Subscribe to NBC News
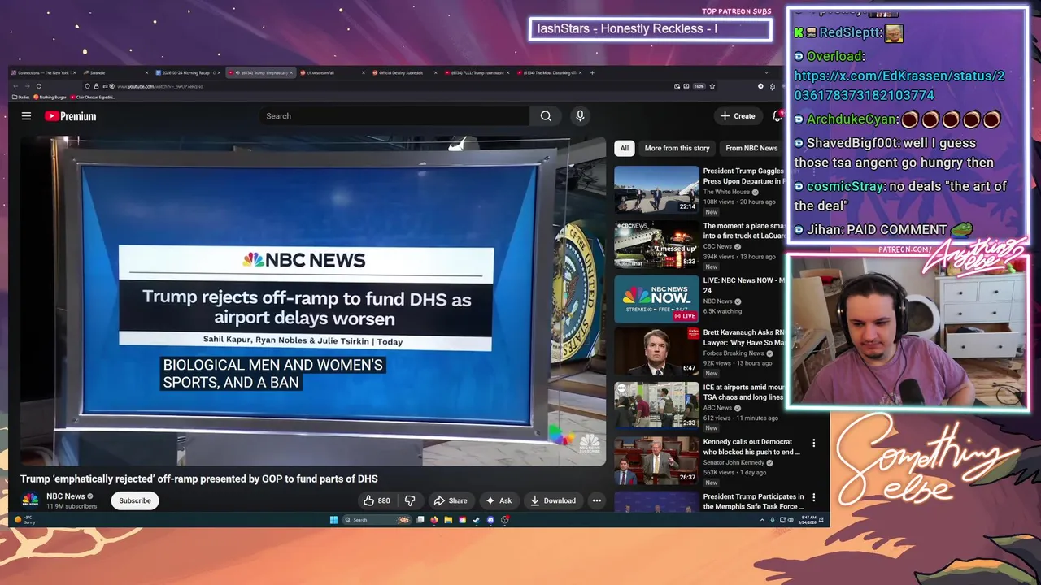Image resolution: width=1041 pixels, height=585 pixels. (135, 500)
